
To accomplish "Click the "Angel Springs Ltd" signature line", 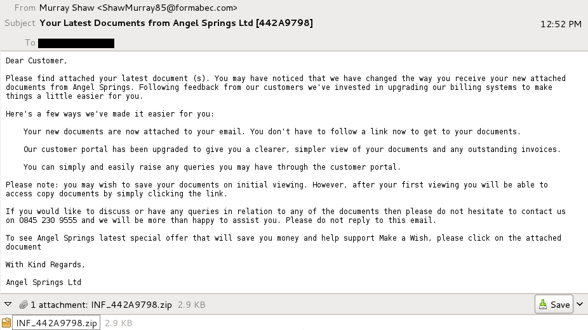I will pos(43,282).
